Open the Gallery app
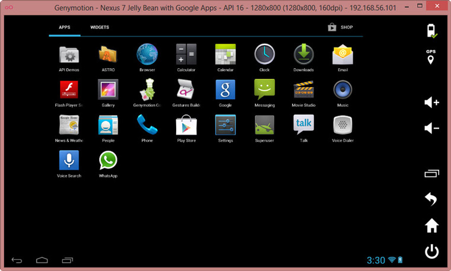The width and height of the screenshot is (451, 271). click(x=108, y=94)
